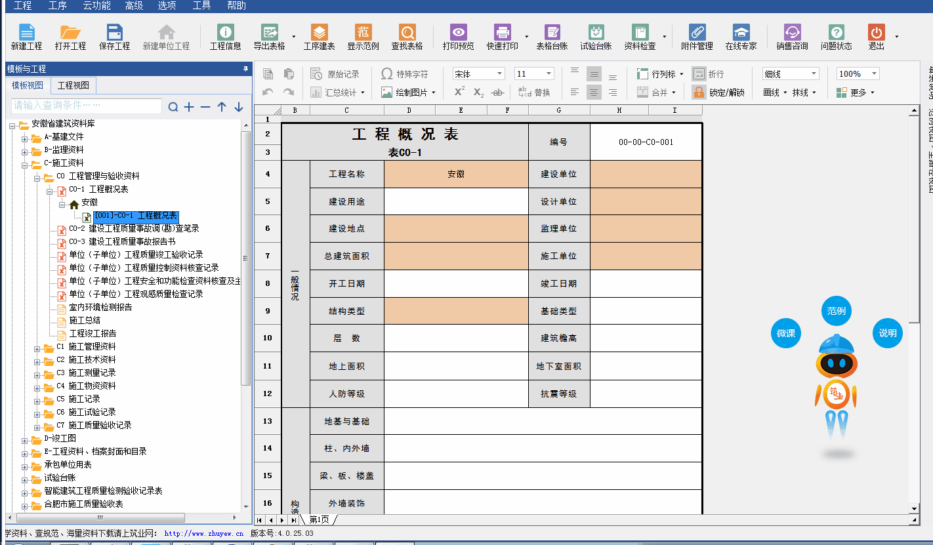933x545 pixels.
Task: Click the superscript X² icon
Action: [459, 92]
